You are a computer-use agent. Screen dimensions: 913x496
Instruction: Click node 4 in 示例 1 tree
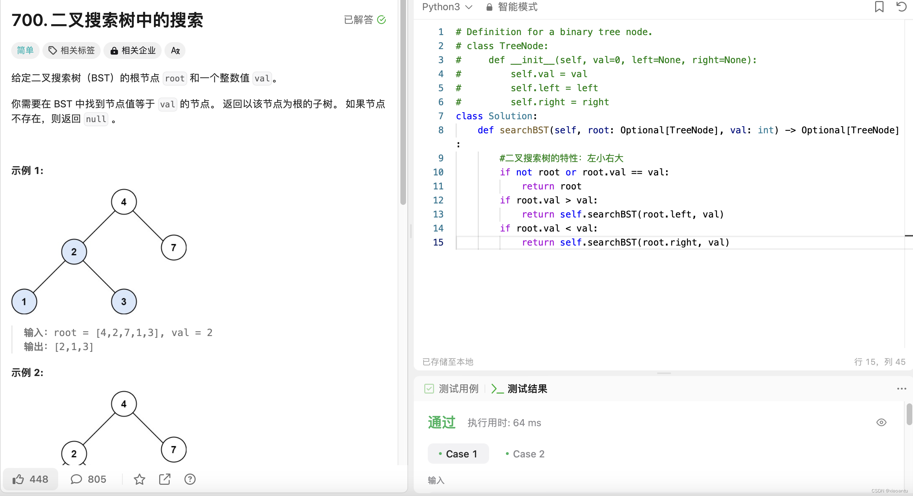tap(124, 202)
